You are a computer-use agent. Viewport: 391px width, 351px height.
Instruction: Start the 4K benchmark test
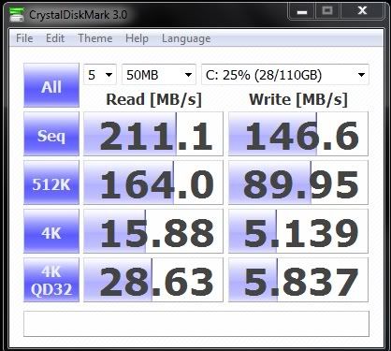tap(51, 231)
